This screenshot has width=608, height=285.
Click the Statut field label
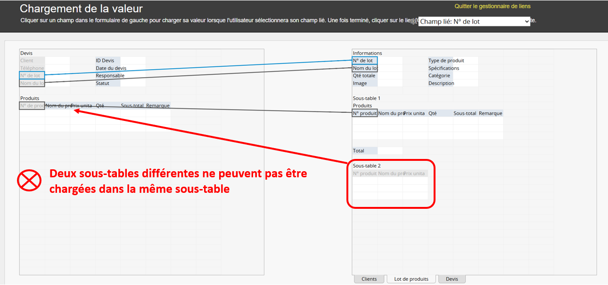point(108,83)
